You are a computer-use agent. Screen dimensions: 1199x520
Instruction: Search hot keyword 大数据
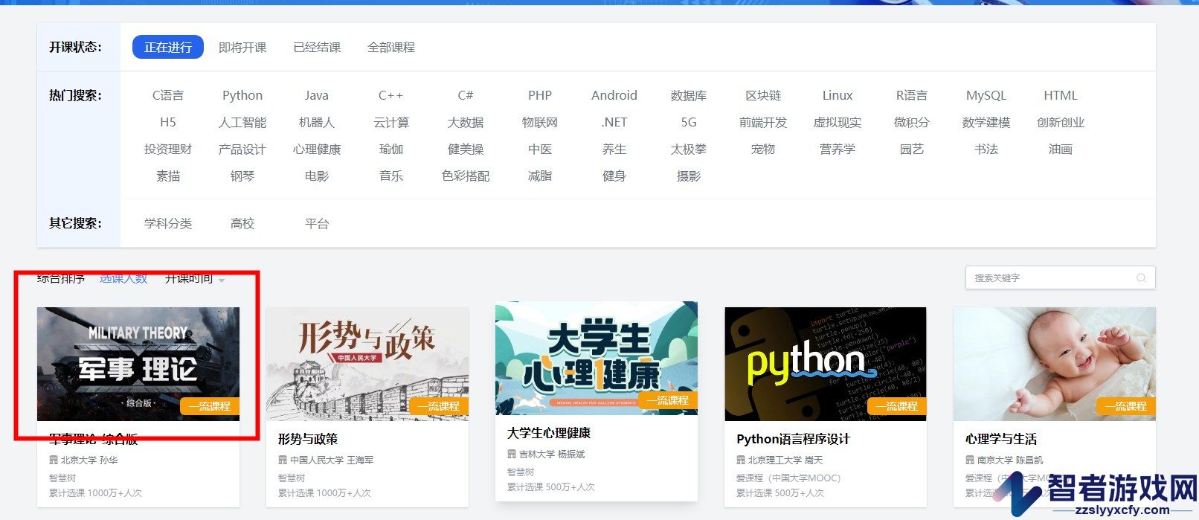tap(466, 122)
